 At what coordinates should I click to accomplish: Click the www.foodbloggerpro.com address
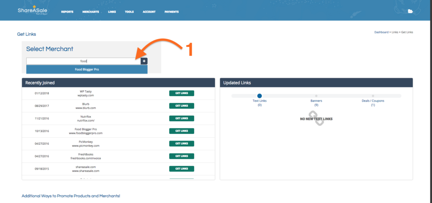86,133
